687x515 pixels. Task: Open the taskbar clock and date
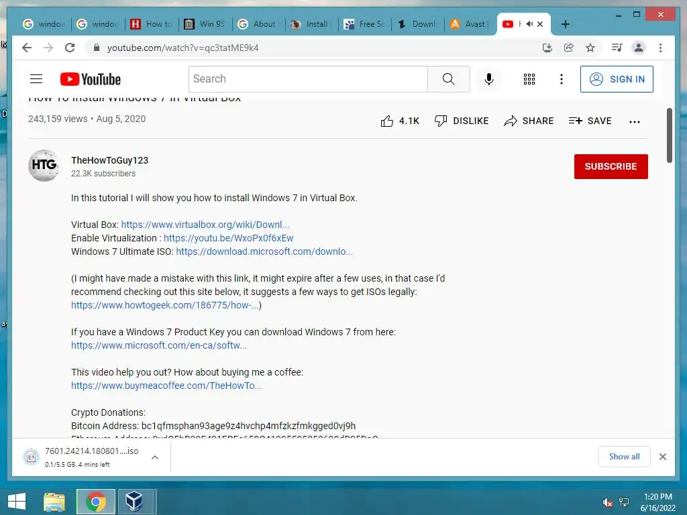tap(657, 502)
